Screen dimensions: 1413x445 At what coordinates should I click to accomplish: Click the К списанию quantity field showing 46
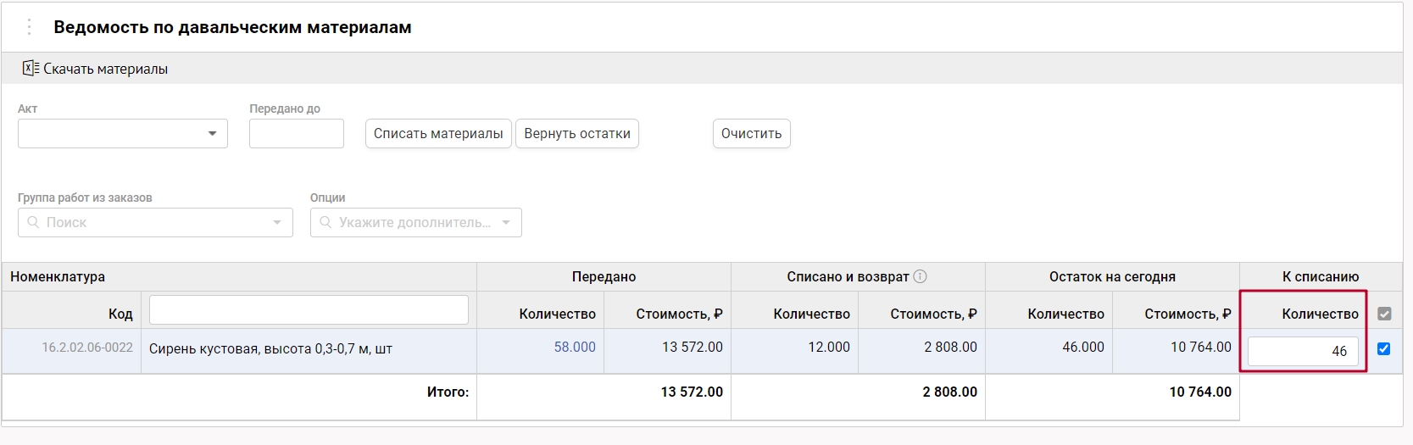click(1302, 351)
